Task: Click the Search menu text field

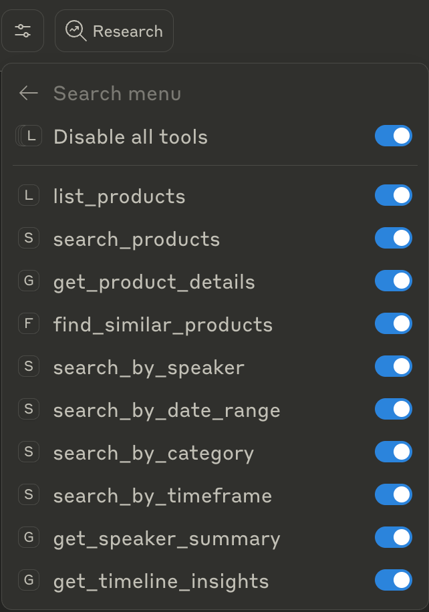Action: [x=118, y=94]
